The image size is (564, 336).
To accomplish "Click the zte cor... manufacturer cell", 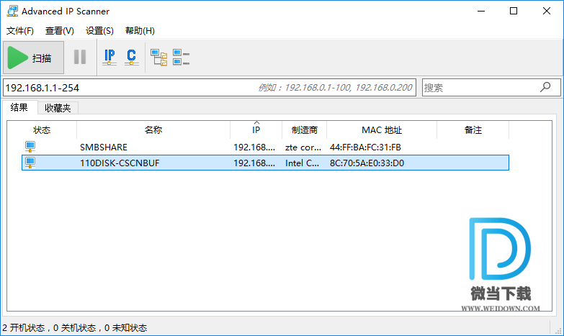I will (x=303, y=147).
